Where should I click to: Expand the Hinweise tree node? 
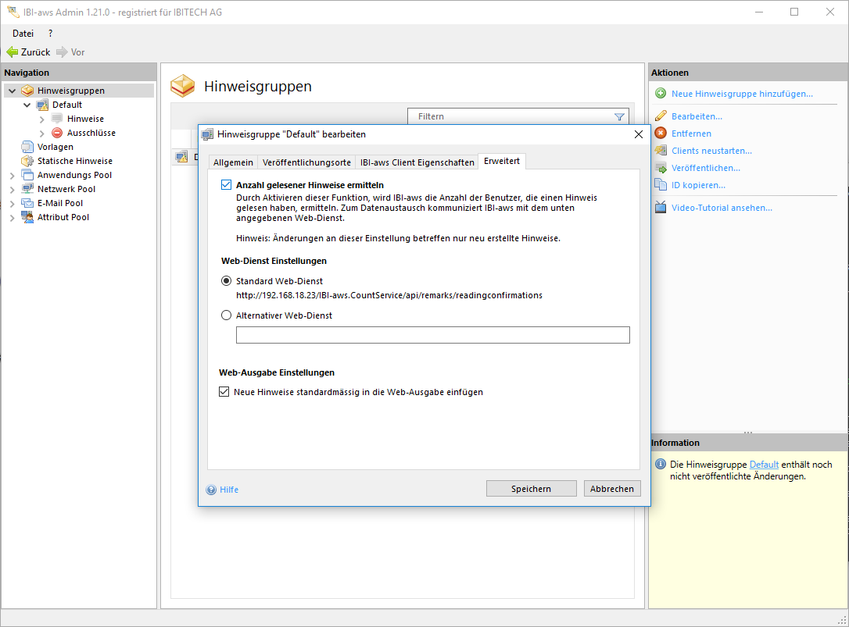coord(42,119)
